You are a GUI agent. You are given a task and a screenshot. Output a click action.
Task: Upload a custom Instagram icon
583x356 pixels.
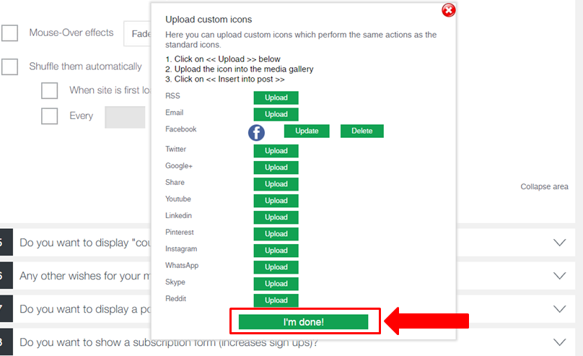pos(276,251)
